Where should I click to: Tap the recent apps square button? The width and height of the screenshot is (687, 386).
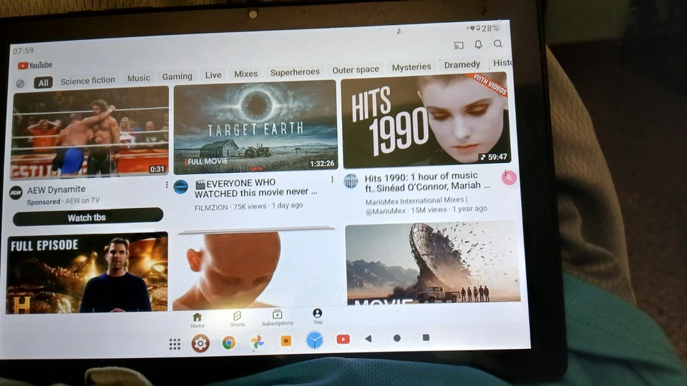coord(425,337)
